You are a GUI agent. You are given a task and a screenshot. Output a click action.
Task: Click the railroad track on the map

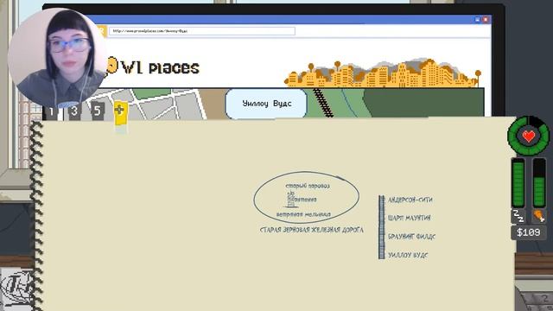(322, 103)
